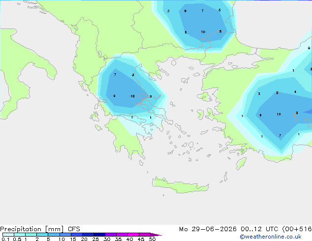The width and height of the screenshot is (312, 241).
Task: Click the legend swatch for 2–5 mm
Action: pos(42,235)
